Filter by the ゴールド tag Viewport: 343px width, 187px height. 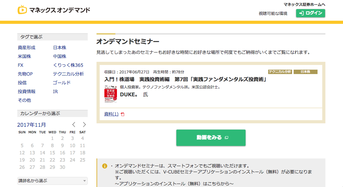(62, 83)
